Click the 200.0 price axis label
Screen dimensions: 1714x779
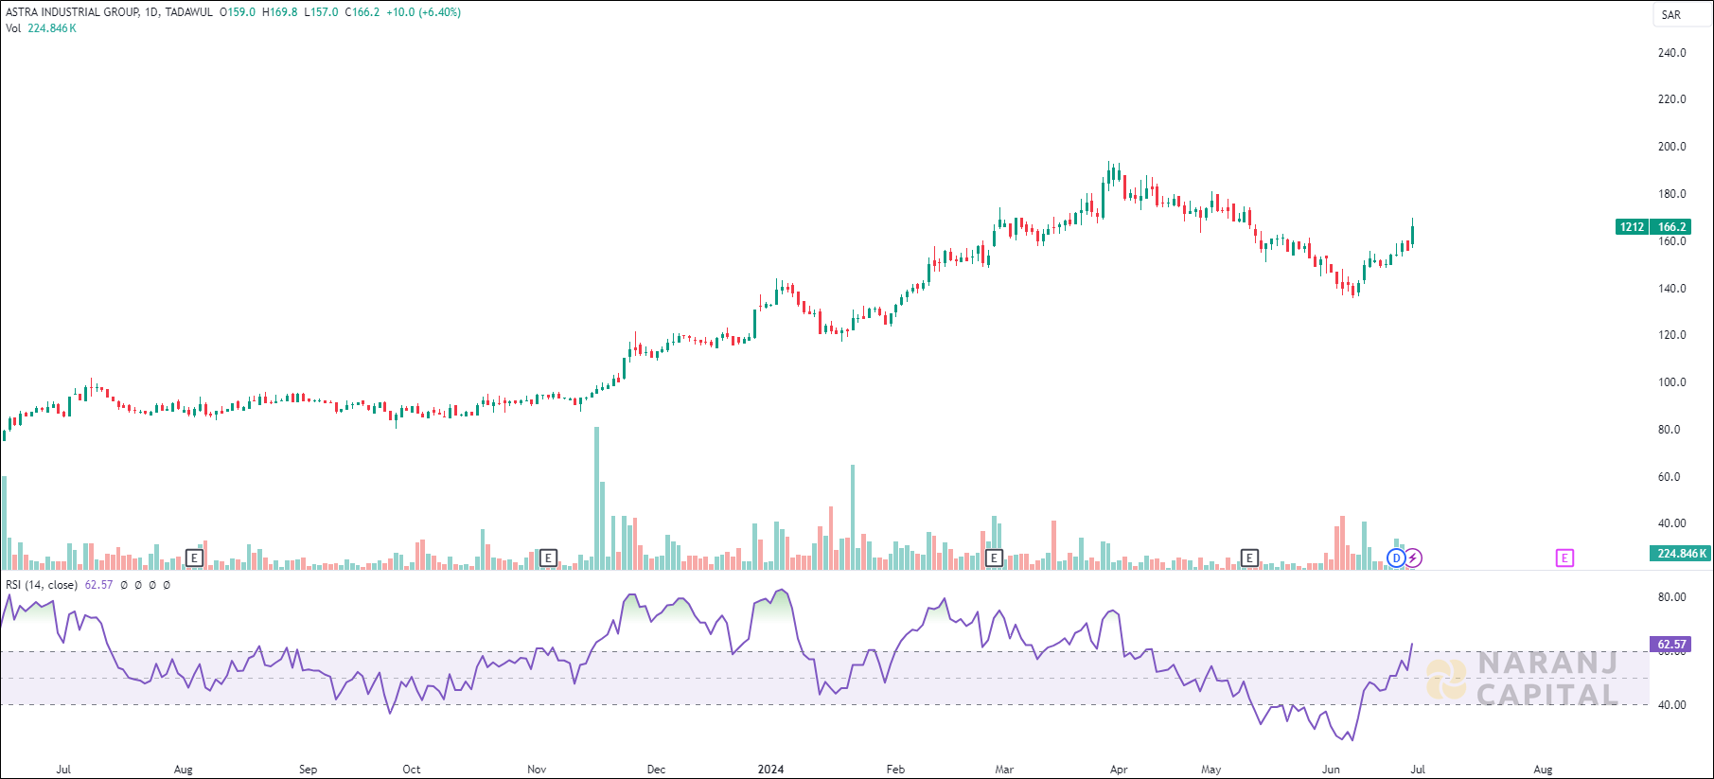(x=1671, y=147)
